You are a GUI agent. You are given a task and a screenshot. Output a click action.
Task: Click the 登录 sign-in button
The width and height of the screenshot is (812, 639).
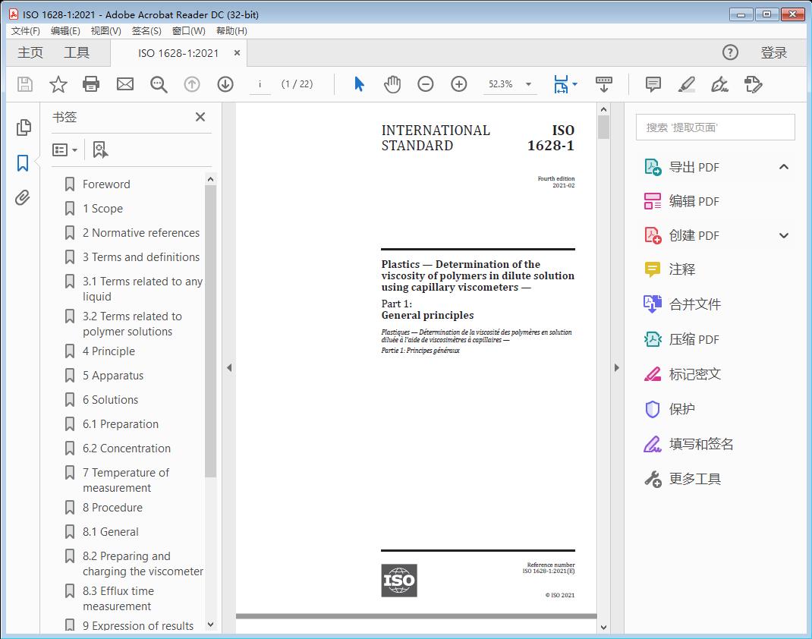[773, 52]
